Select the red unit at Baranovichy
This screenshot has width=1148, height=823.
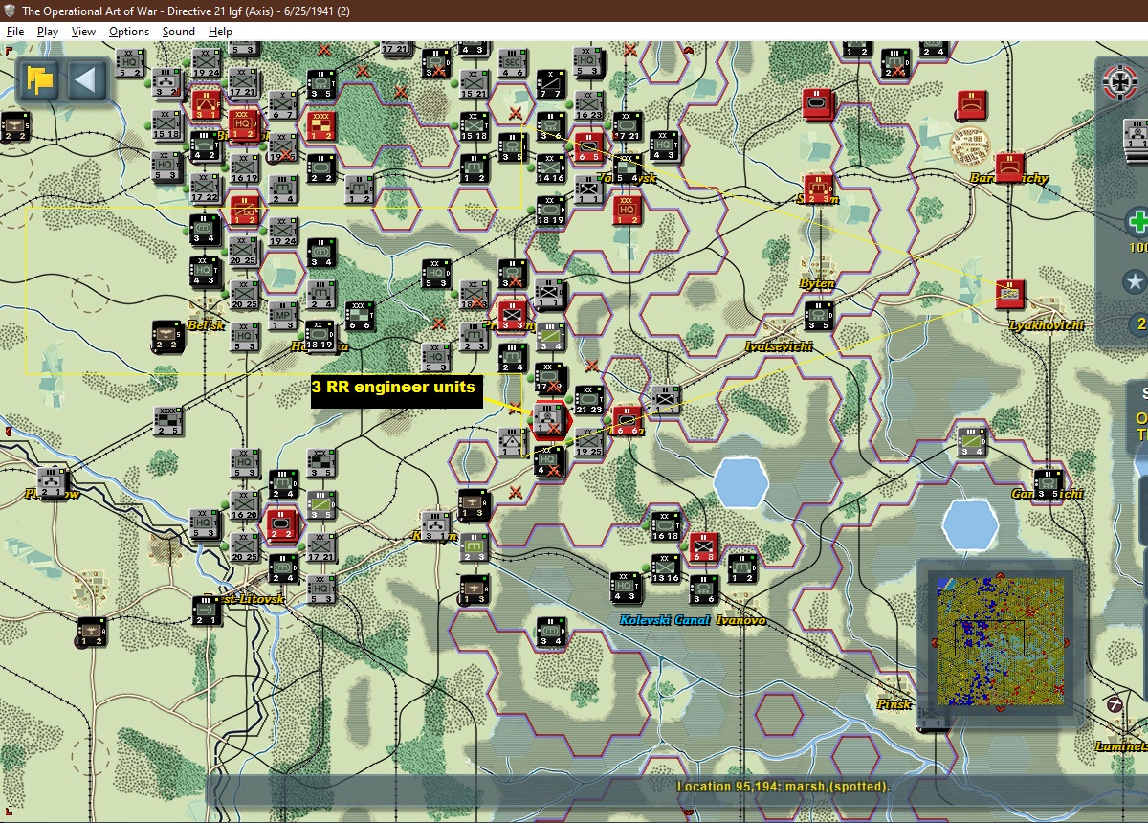[x=1009, y=167]
